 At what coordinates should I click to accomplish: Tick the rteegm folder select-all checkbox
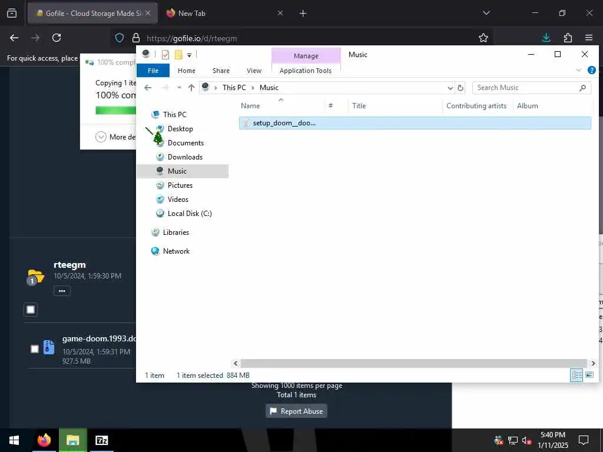31,310
